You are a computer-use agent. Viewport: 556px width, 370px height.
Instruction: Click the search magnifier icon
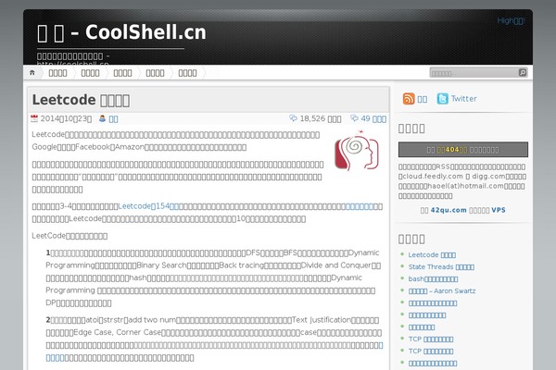click(x=523, y=72)
